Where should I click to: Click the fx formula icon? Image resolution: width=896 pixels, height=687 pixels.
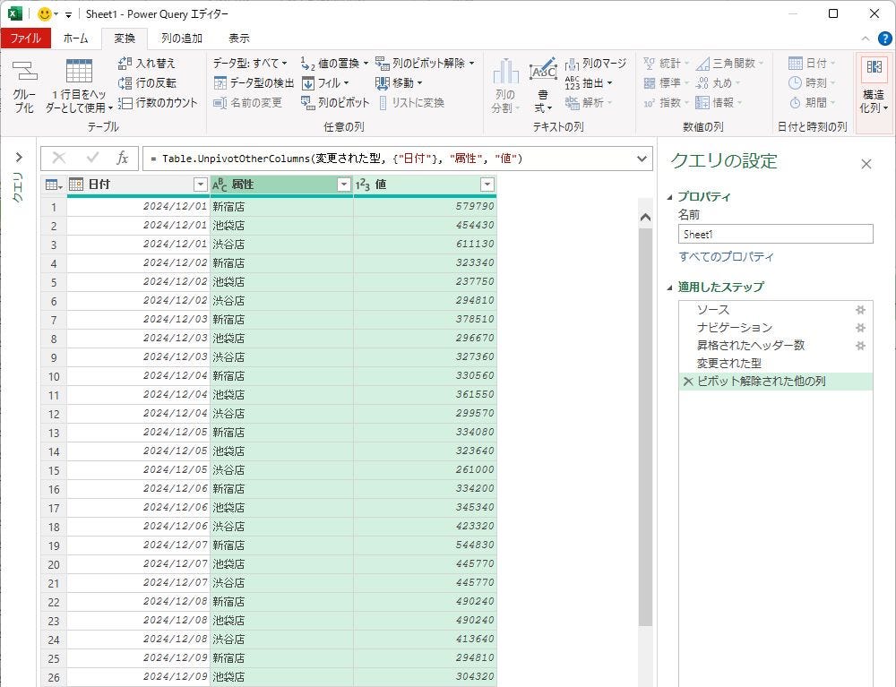[123, 159]
